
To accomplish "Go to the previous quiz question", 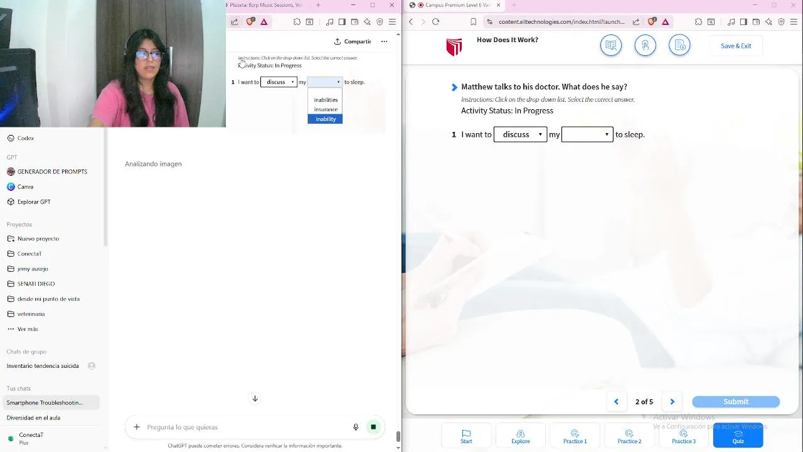I will 616,402.
